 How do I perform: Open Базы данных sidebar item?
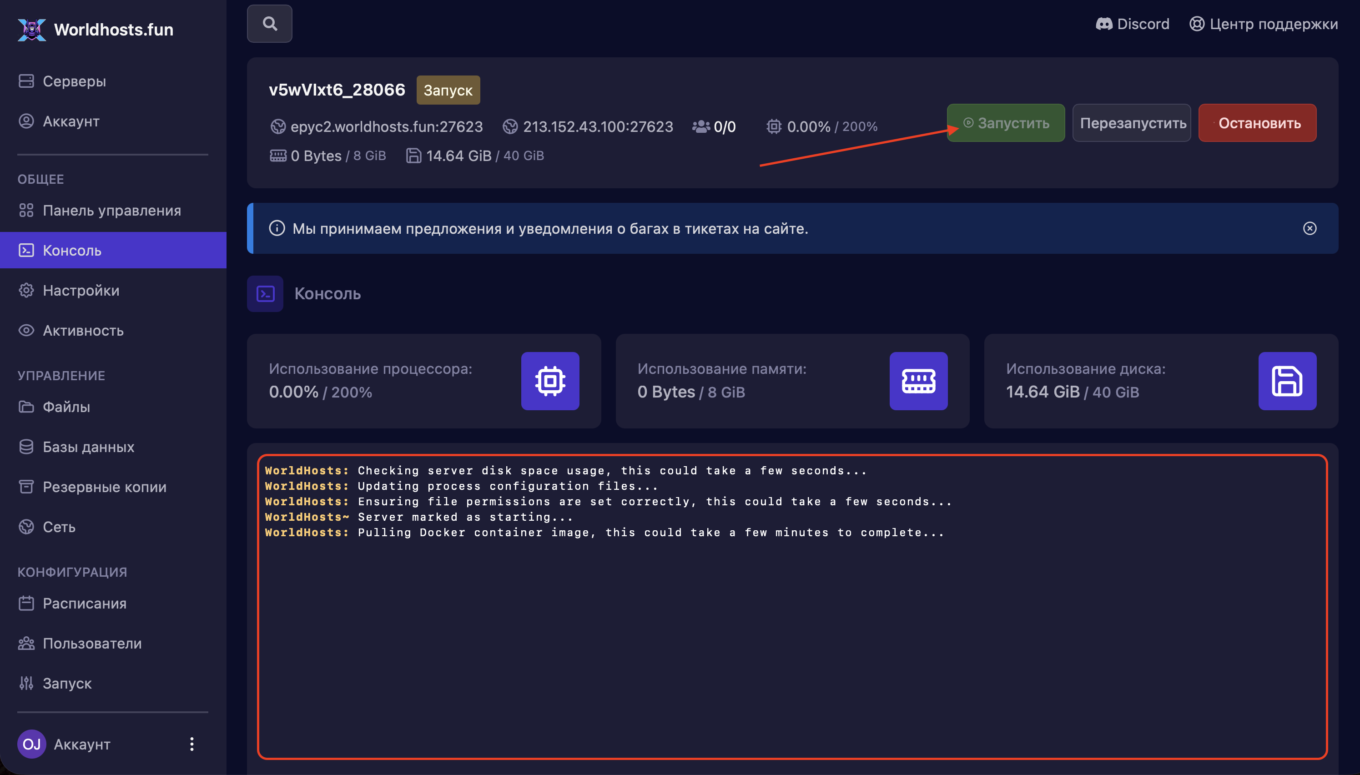[x=88, y=447]
